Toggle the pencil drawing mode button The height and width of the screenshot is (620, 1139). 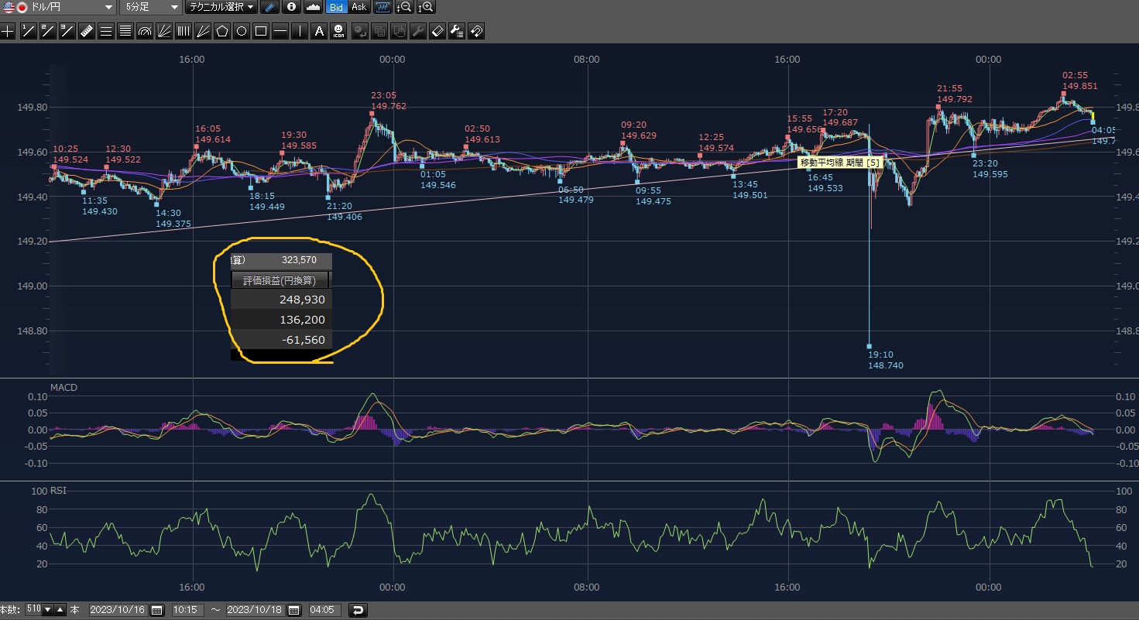269,7
